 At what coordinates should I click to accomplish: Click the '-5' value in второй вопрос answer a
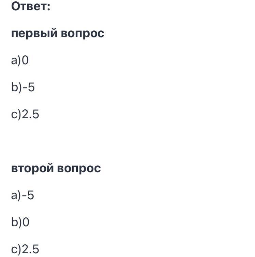coord(28,195)
